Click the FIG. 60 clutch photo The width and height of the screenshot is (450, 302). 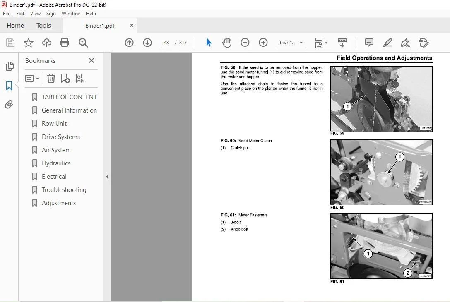pyautogui.click(x=381, y=172)
